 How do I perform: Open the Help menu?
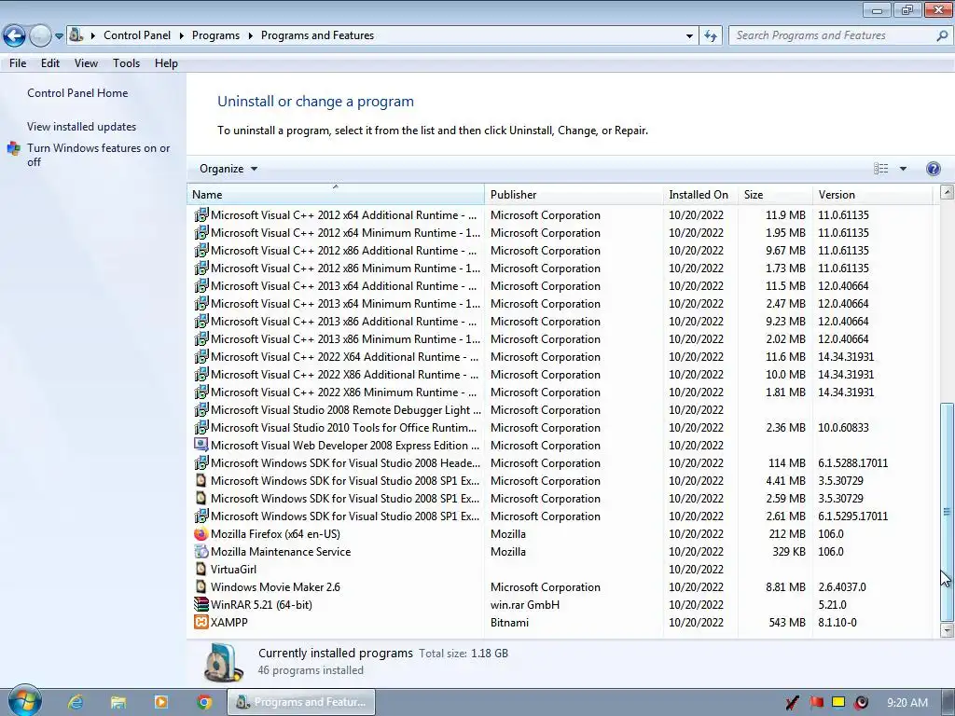166,63
